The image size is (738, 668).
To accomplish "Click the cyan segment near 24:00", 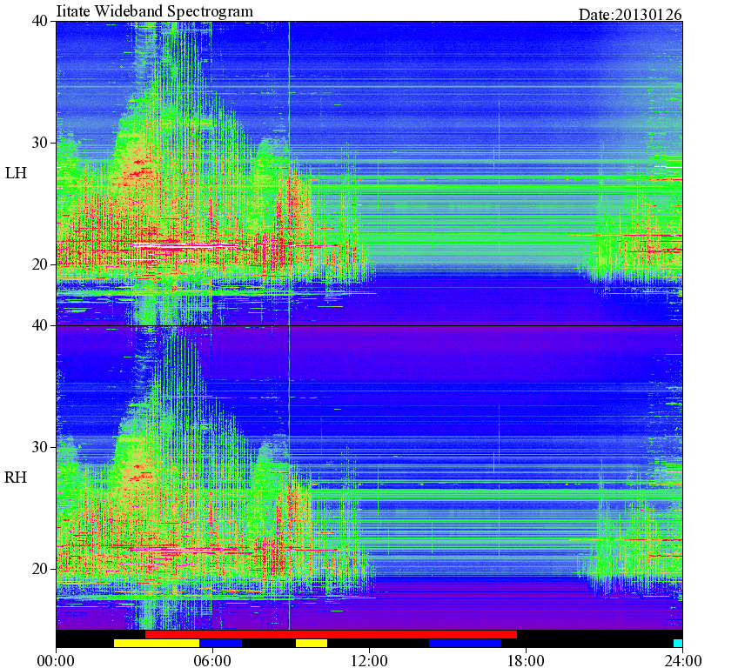I will pyautogui.click(x=678, y=643).
